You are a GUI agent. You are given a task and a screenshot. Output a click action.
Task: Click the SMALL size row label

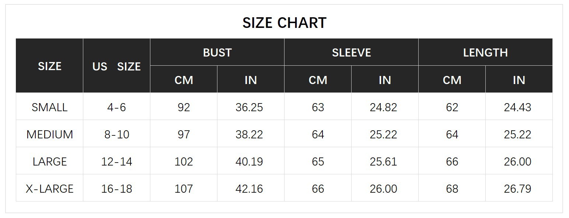(x=49, y=107)
